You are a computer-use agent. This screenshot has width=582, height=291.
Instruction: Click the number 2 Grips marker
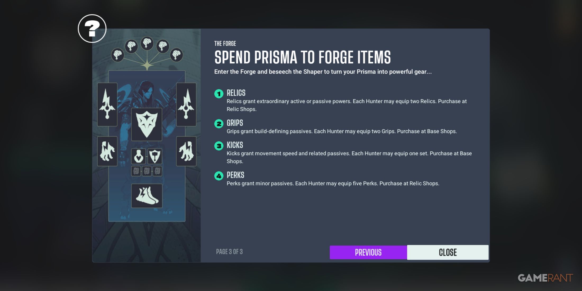click(x=219, y=124)
